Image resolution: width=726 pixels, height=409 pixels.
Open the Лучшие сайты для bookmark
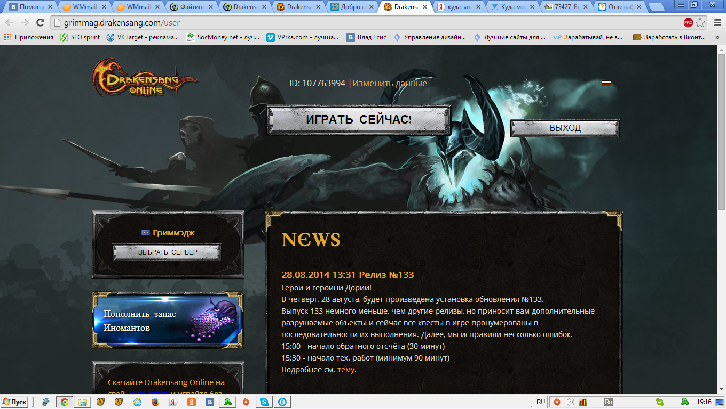pos(510,37)
